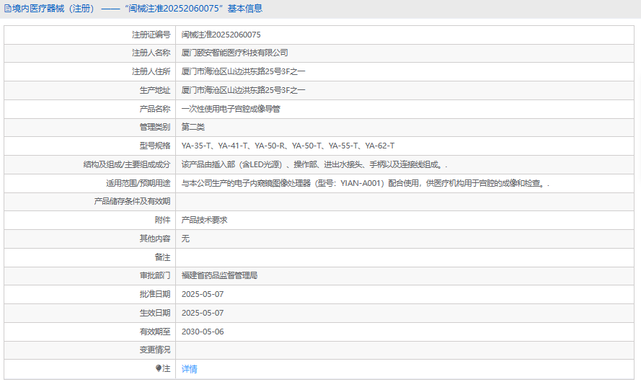641x382 pixels.
Task: Click the 批准日期 value 2025-05-07
Action: (203, 294)
